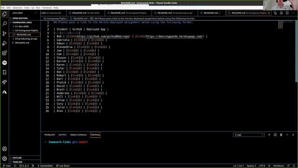The image size is (298, 168).
Task: Change encoding via UTF-8 status item
Action: [262, 166]
